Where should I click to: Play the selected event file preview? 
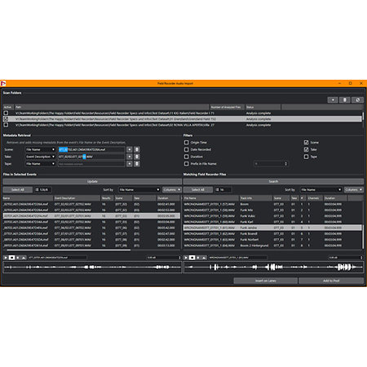6,258
